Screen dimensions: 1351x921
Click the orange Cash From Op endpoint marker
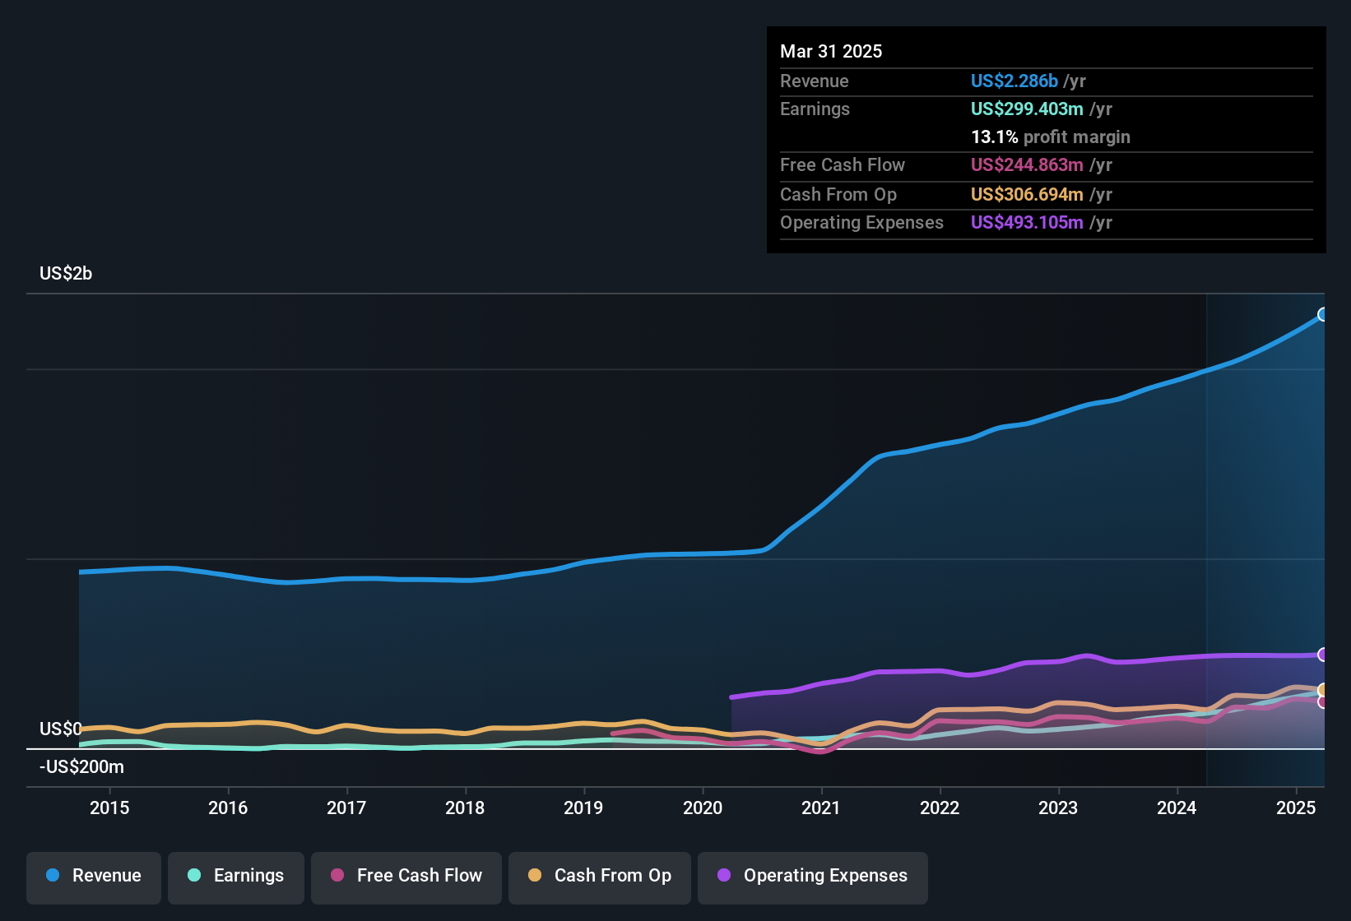coord(1322,690)
